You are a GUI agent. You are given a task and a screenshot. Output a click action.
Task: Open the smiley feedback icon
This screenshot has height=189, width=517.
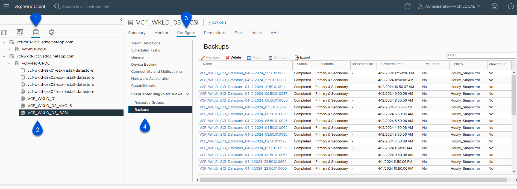[x=494, y=6]
